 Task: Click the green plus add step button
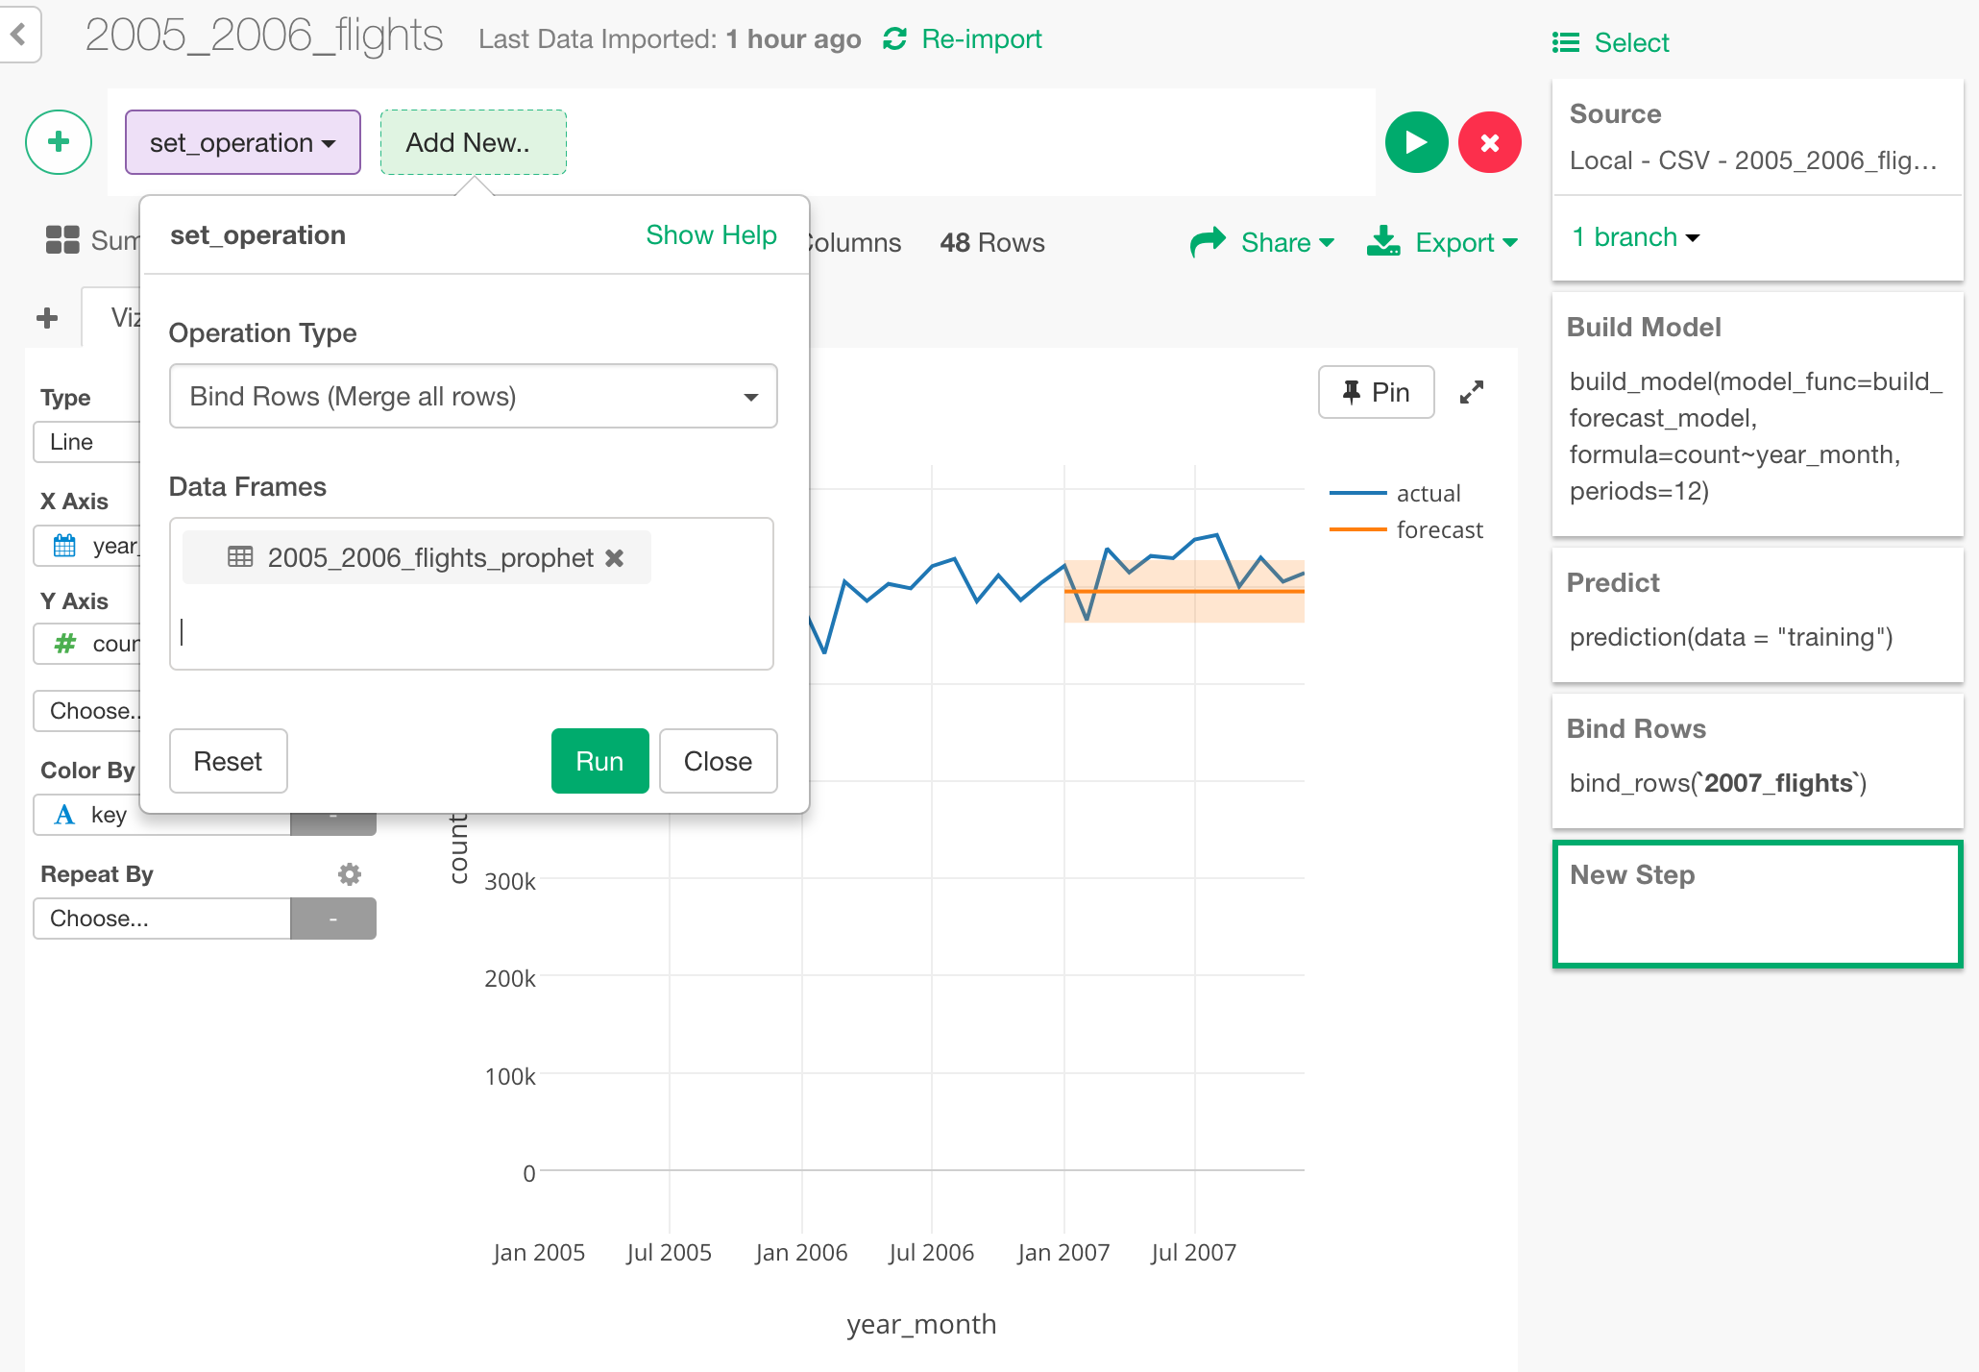(59, 142)
